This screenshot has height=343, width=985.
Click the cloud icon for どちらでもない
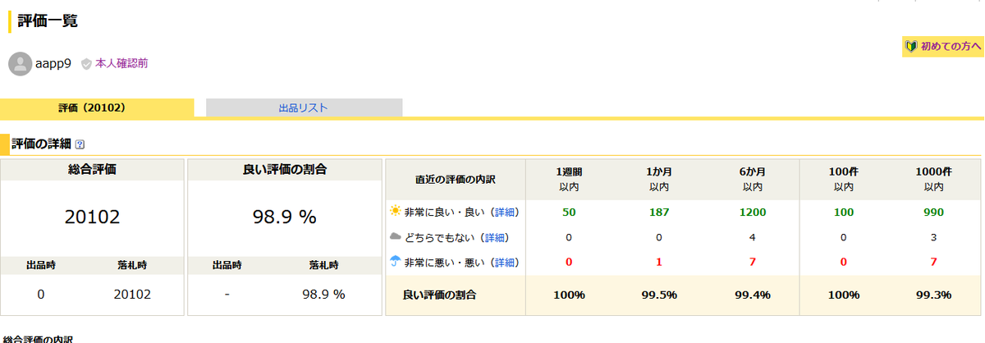coord(396,237)
